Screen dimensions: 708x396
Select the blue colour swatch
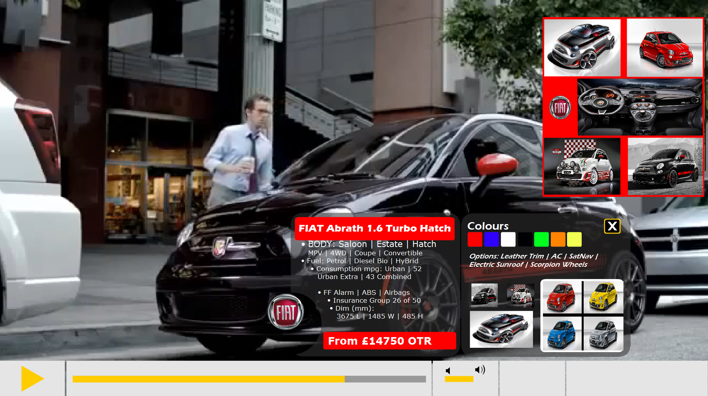click(x=491, y=239)
